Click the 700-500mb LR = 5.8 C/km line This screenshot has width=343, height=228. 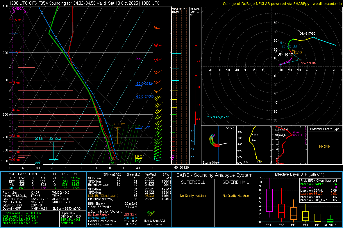tap(20, 223)
